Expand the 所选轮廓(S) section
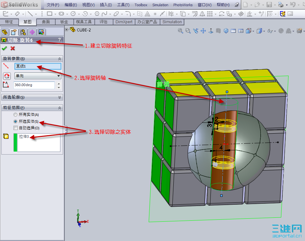Screen dimensions: 305x241 tap(59, 97)
